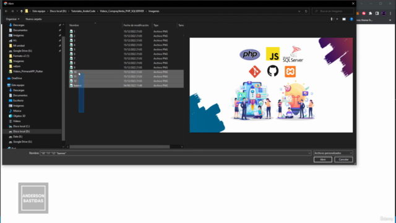Click 'Videos_CompraVenta_PHP_SQLSERVER' breadcrumb
This screenshot has width=396, height=223.
pyautogui.click(x=122, y=11)
